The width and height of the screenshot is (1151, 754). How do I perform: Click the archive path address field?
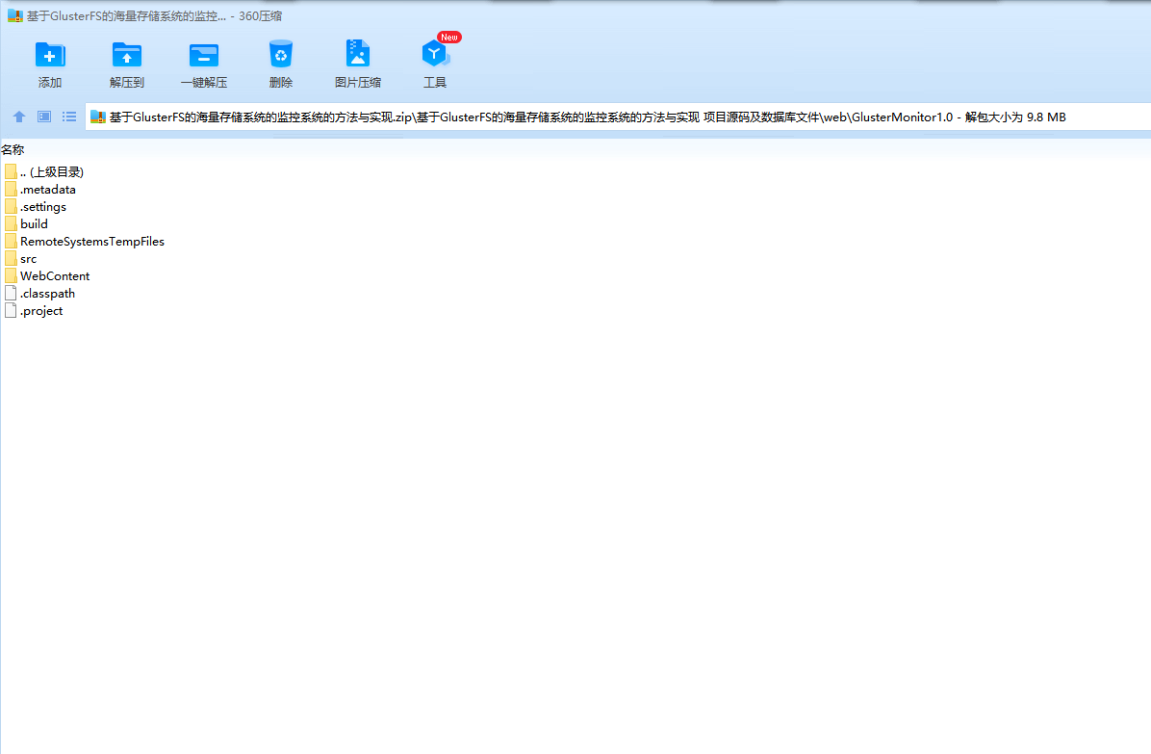point(618,117)
